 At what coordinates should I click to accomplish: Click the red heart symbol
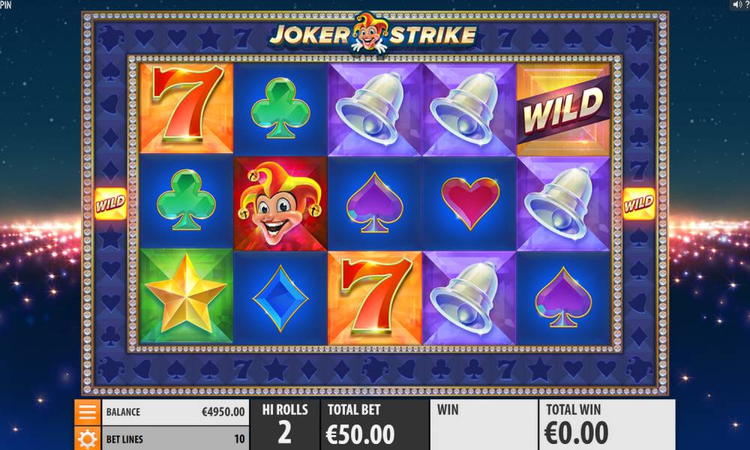pyautogui.click(x=470, y=202)
